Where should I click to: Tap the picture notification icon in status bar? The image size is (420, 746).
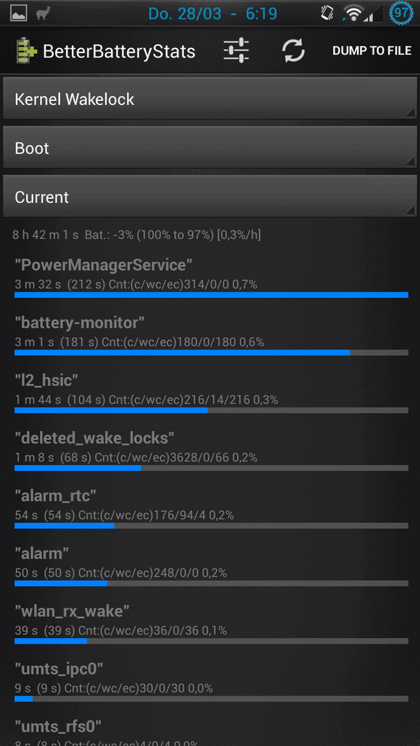(19, 14)
